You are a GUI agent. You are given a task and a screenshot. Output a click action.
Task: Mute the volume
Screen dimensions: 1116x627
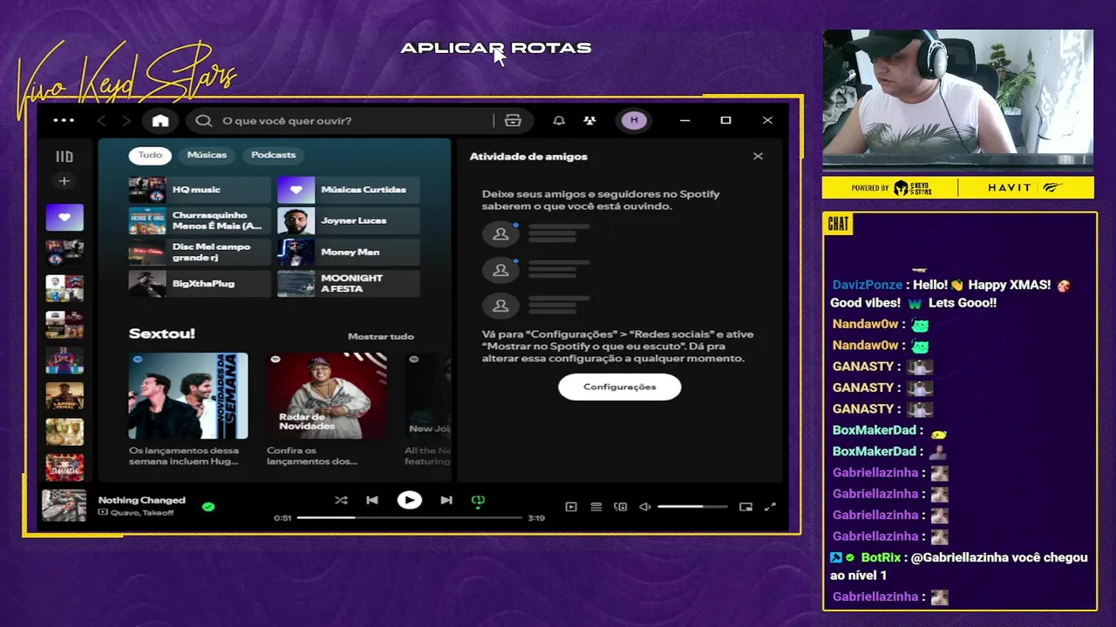coord(645,507)
